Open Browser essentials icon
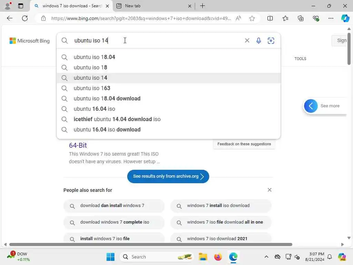Viewport: 353px width, 265px height. [x=316, y=18]
